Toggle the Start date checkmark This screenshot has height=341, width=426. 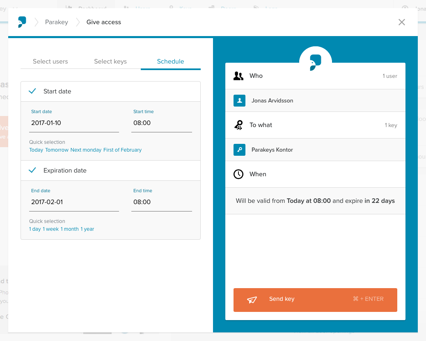(32, 91)
